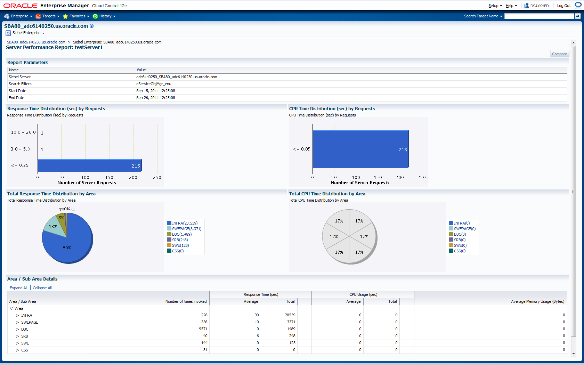Screen dimensions: 584x365
Task: Open the Search Target Name dropdown
Action: (x=483, y=16)
